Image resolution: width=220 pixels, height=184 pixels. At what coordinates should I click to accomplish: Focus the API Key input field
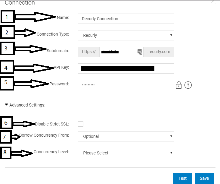coord(126,68)
